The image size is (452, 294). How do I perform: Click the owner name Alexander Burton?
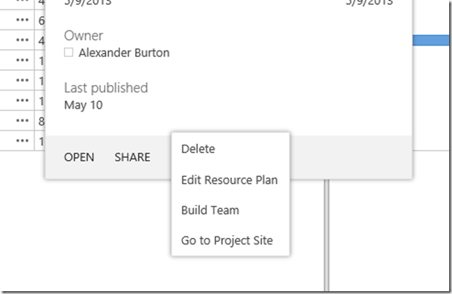click(x=124, y=53)
